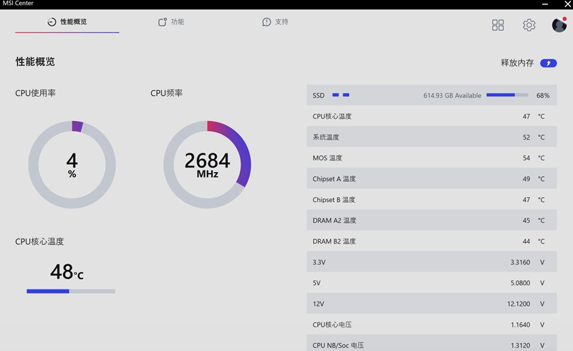Select the second SSD drive indicator dash
Image resolution: width=573 pixels, height=351 pixels.
click(x=346, y=95)
